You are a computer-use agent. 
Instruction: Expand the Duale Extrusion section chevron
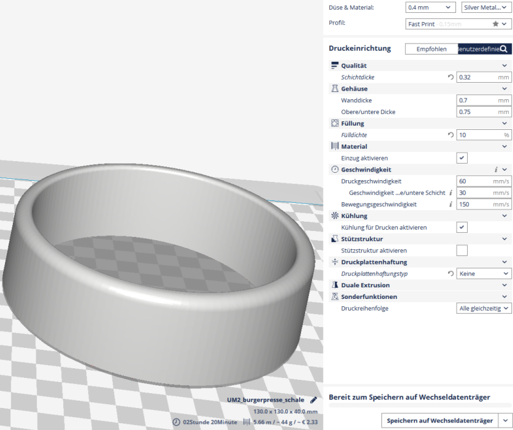(504, 285)
